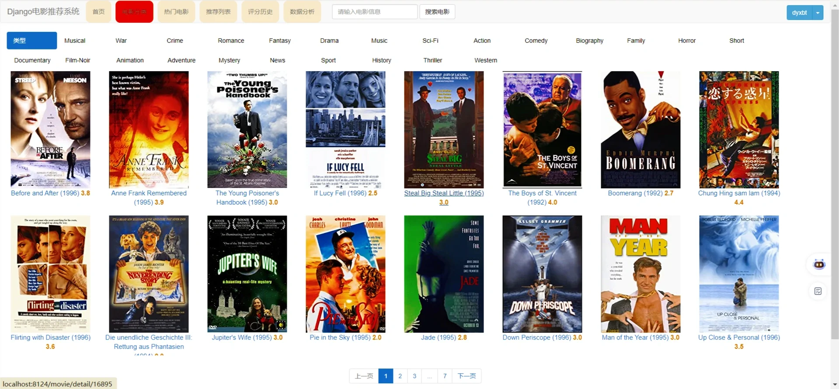
Task: Jump to pagination page 7
Action: (x=445, y=376)
